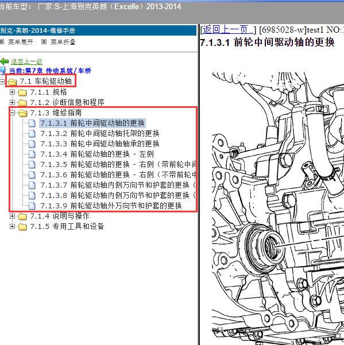Open 7.1.3.4 前轮驱动轴的更换 - 左侧
This screenshot has height=345, width=344.
point(97,154)
